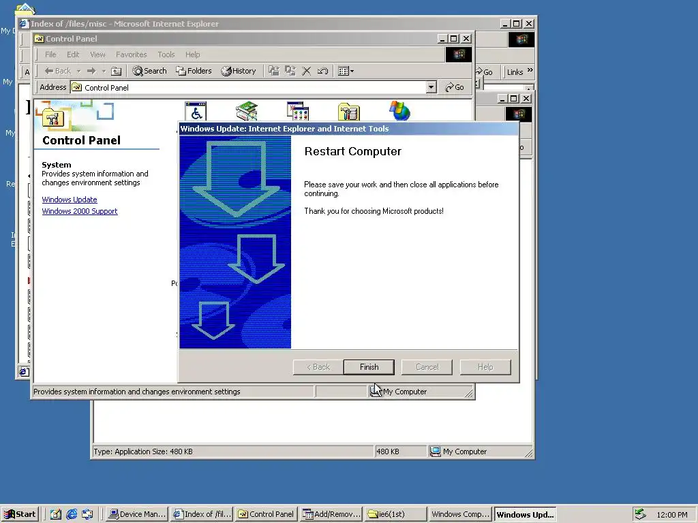
Task: Open Administrative Tools folder icon in Control Panel
Action: click(x=348, y=111)
